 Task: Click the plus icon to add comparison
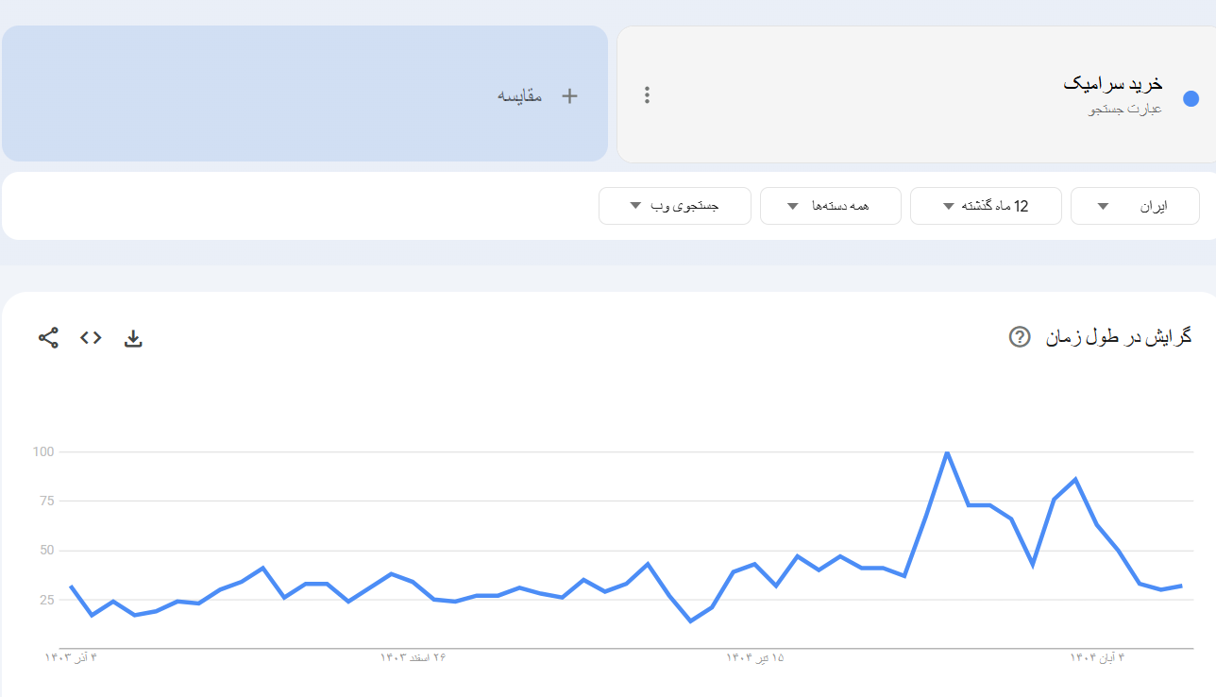569,95
